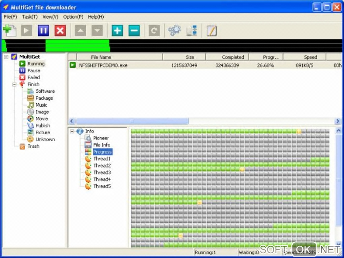Open the Image finished category

[42, 112]
